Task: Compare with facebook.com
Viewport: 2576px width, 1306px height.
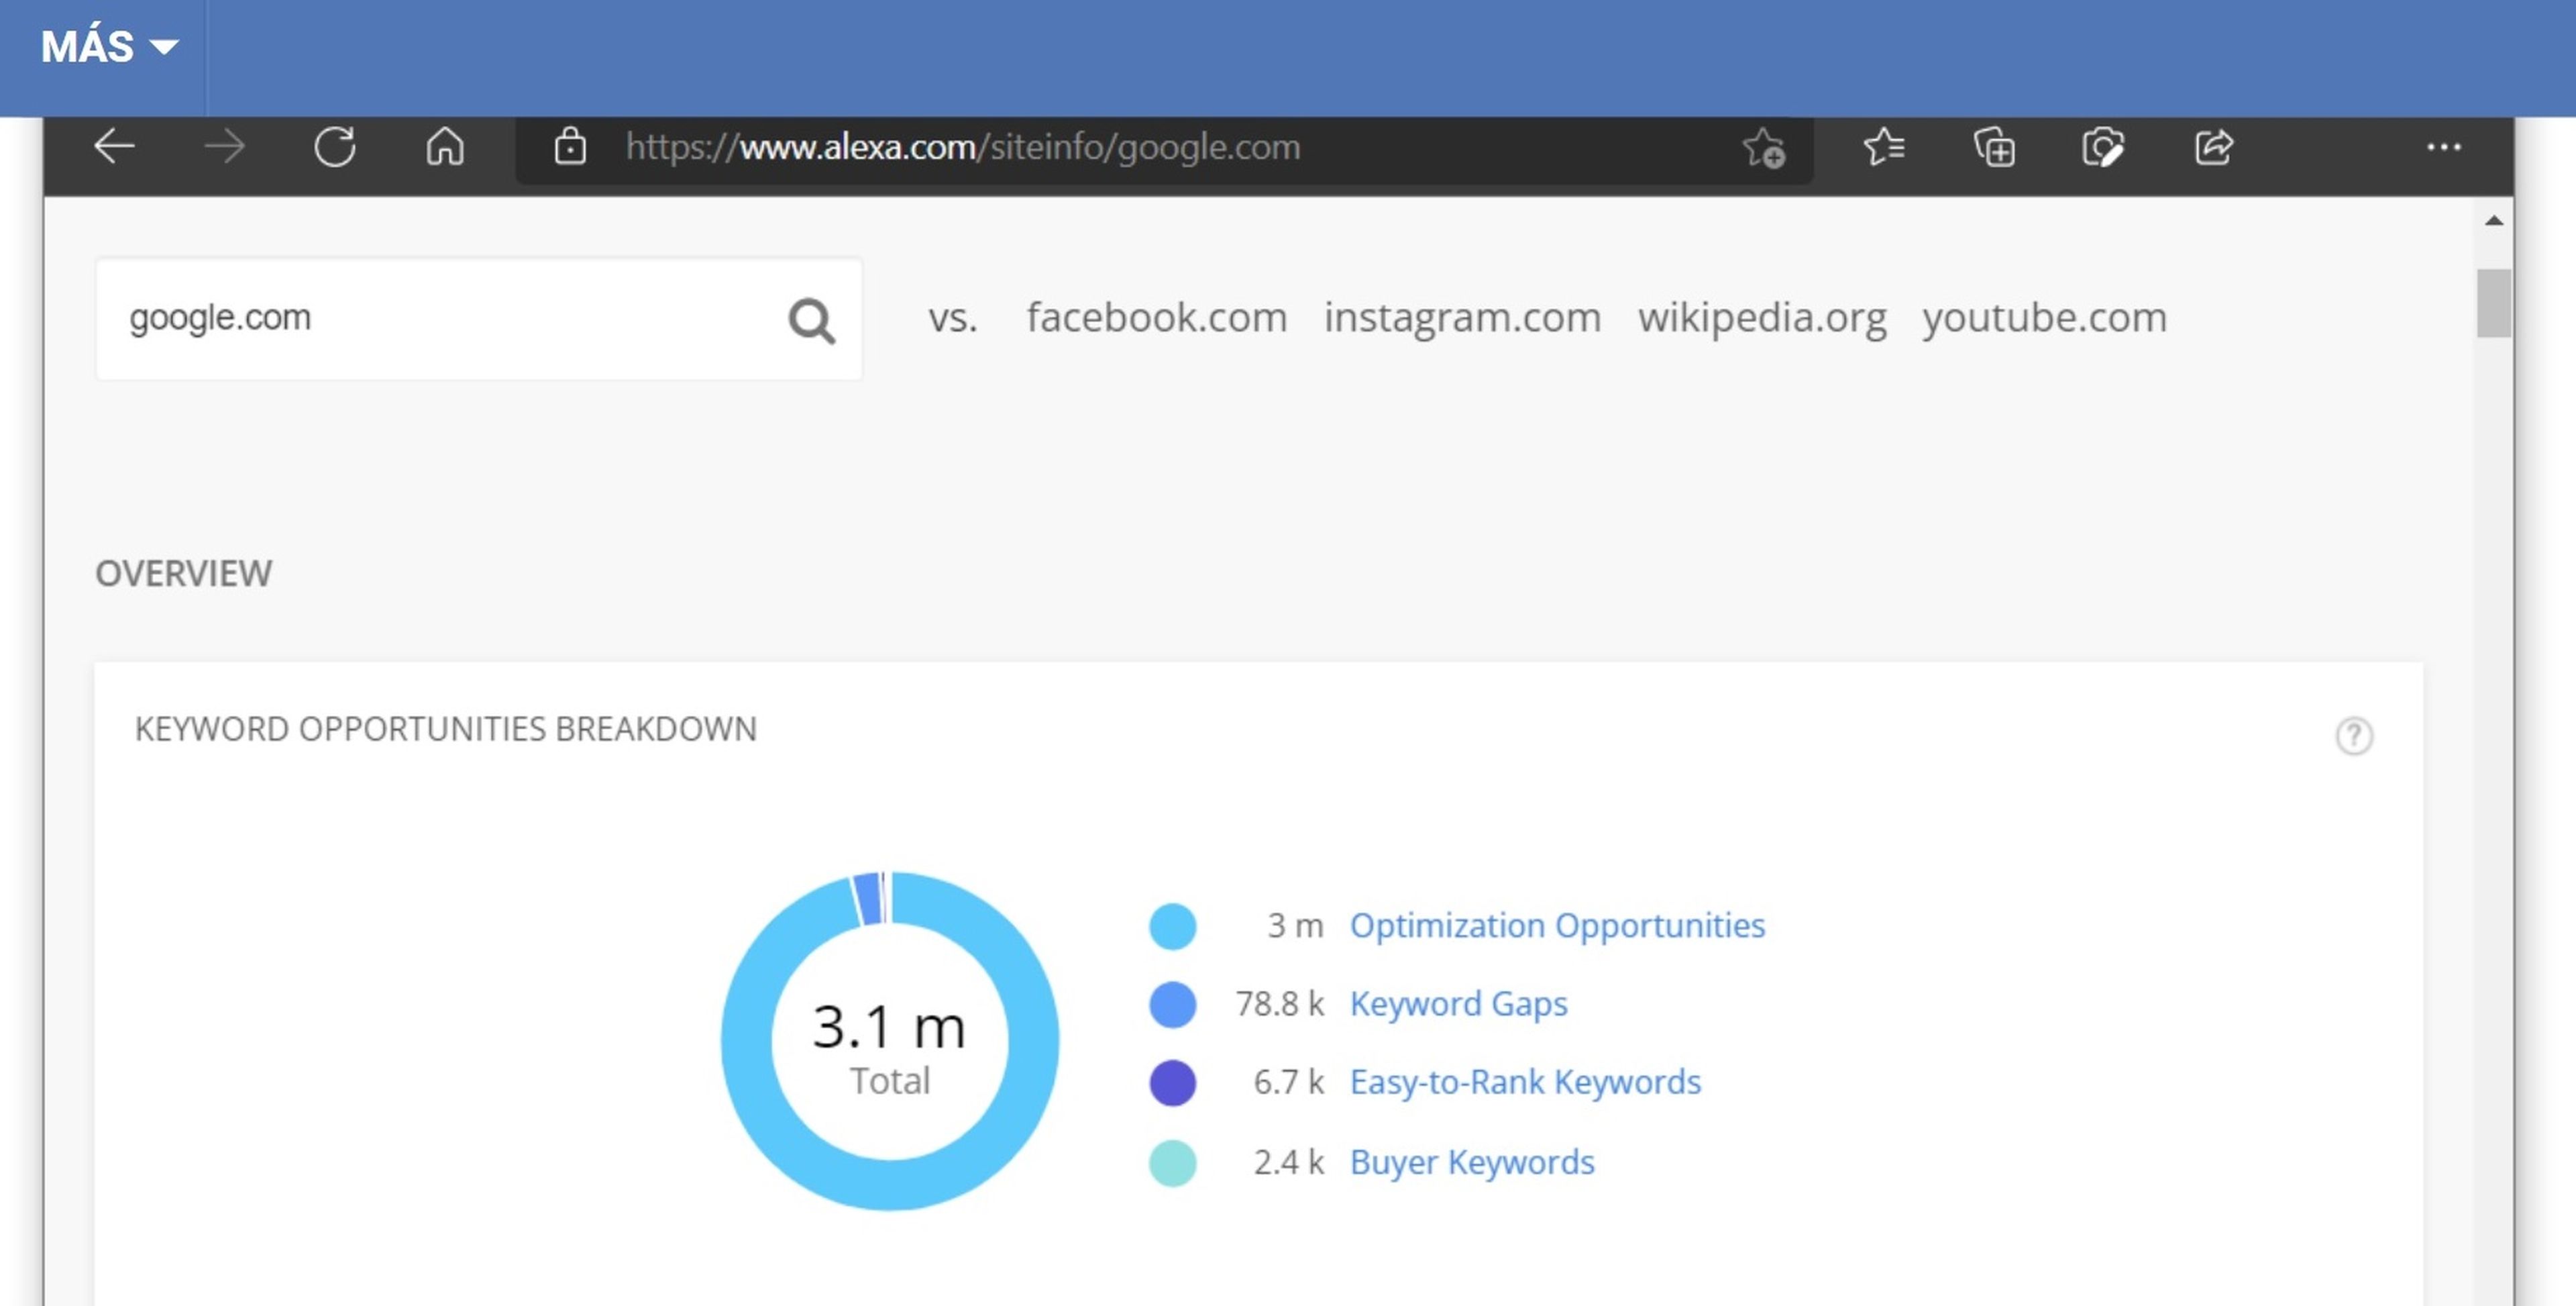Action: click(1156, 317)
